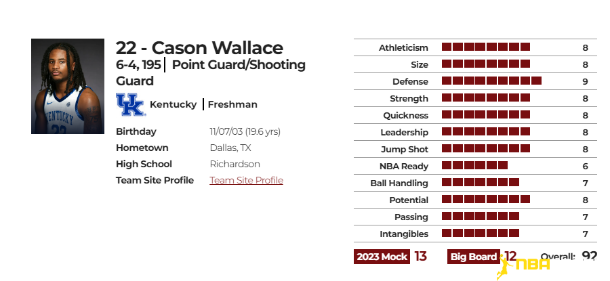Click the Big Board badge
The width and height of the screenshot is (610, 281).
474,257
